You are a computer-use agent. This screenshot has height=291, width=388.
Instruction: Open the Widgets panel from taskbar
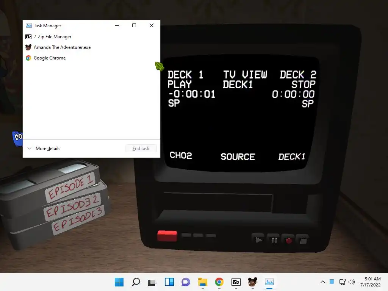tap(169, 282)
